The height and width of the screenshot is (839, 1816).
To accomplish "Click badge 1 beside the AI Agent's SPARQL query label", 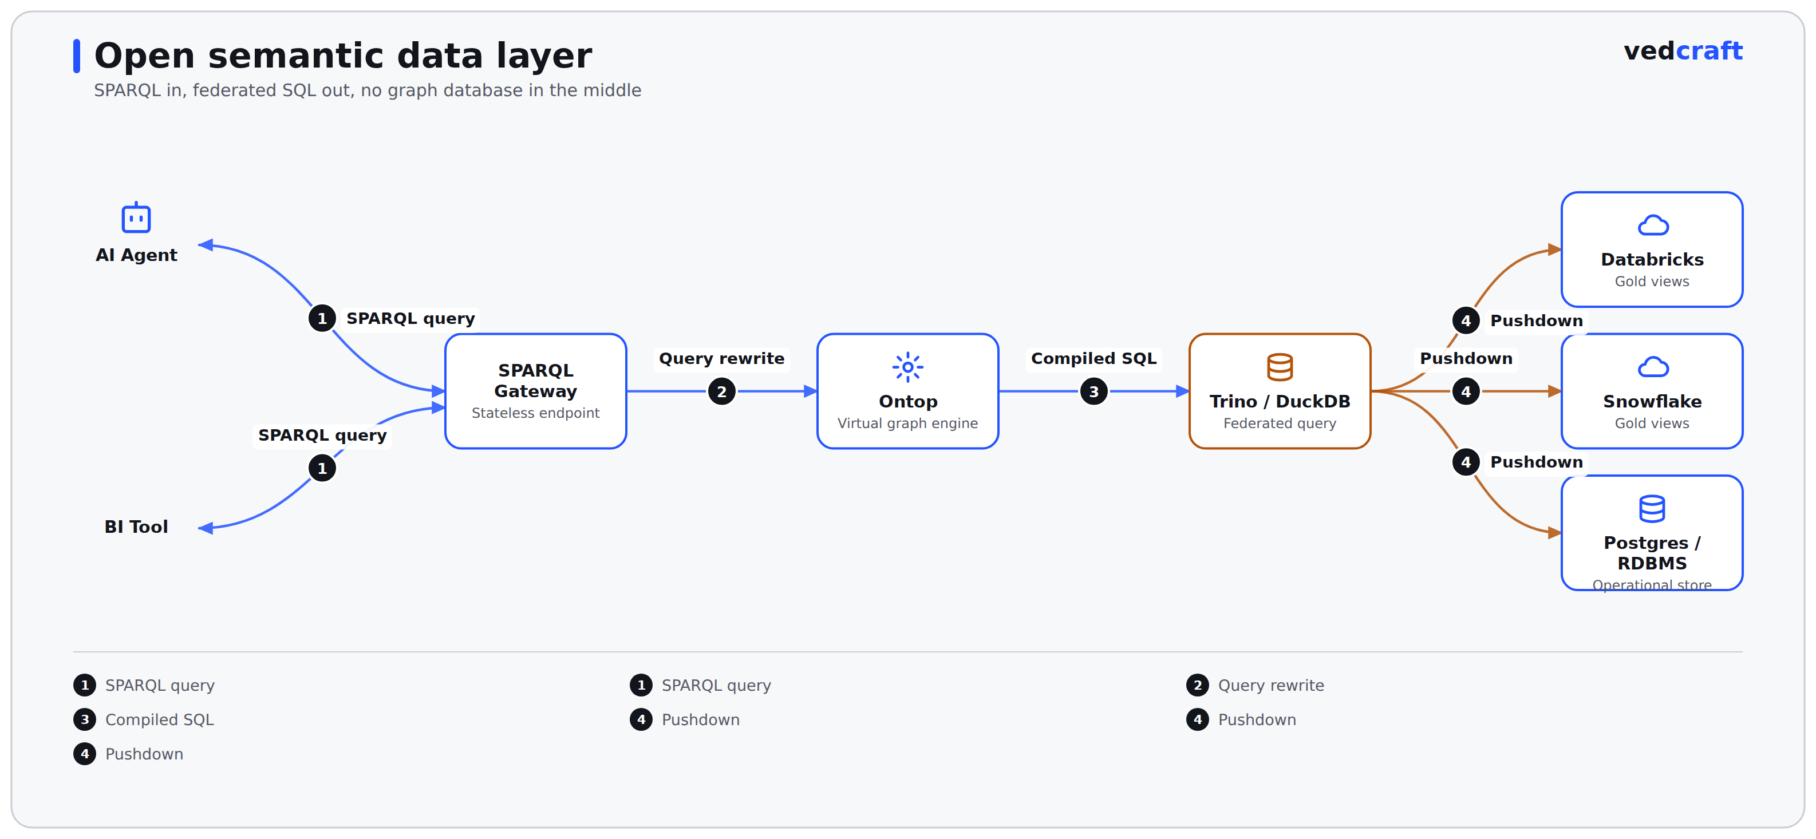I will (322, 318).
